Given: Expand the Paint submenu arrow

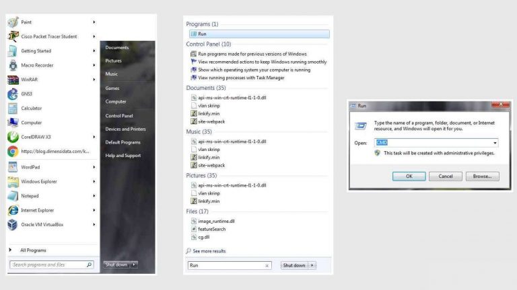Looking at the screenshot, I should 94,22.
